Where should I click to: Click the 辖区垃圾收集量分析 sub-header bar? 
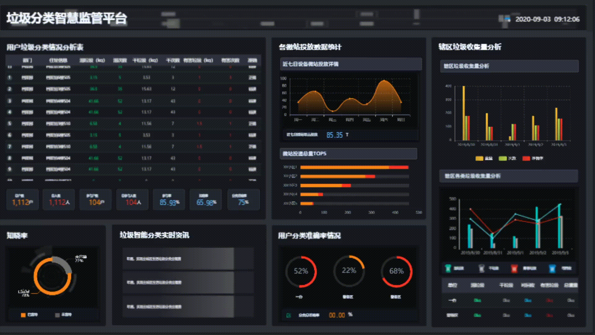[x=509, y=66]
